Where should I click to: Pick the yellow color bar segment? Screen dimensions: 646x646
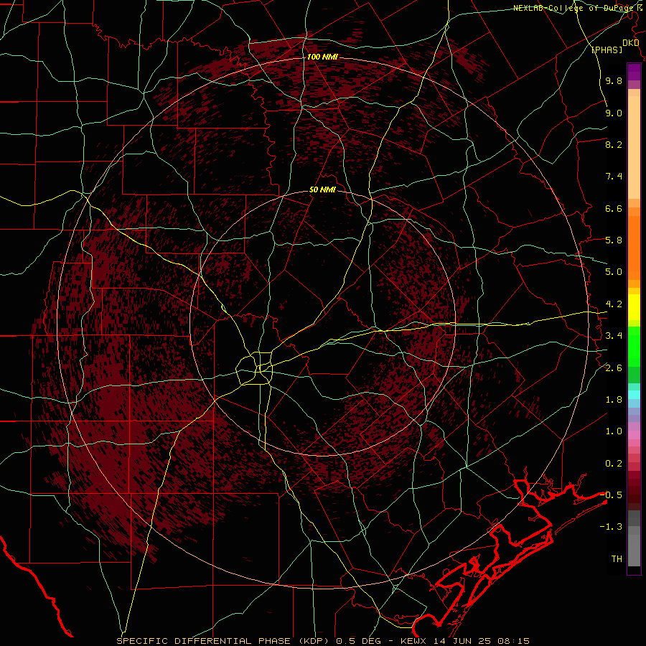coord(634,307)
